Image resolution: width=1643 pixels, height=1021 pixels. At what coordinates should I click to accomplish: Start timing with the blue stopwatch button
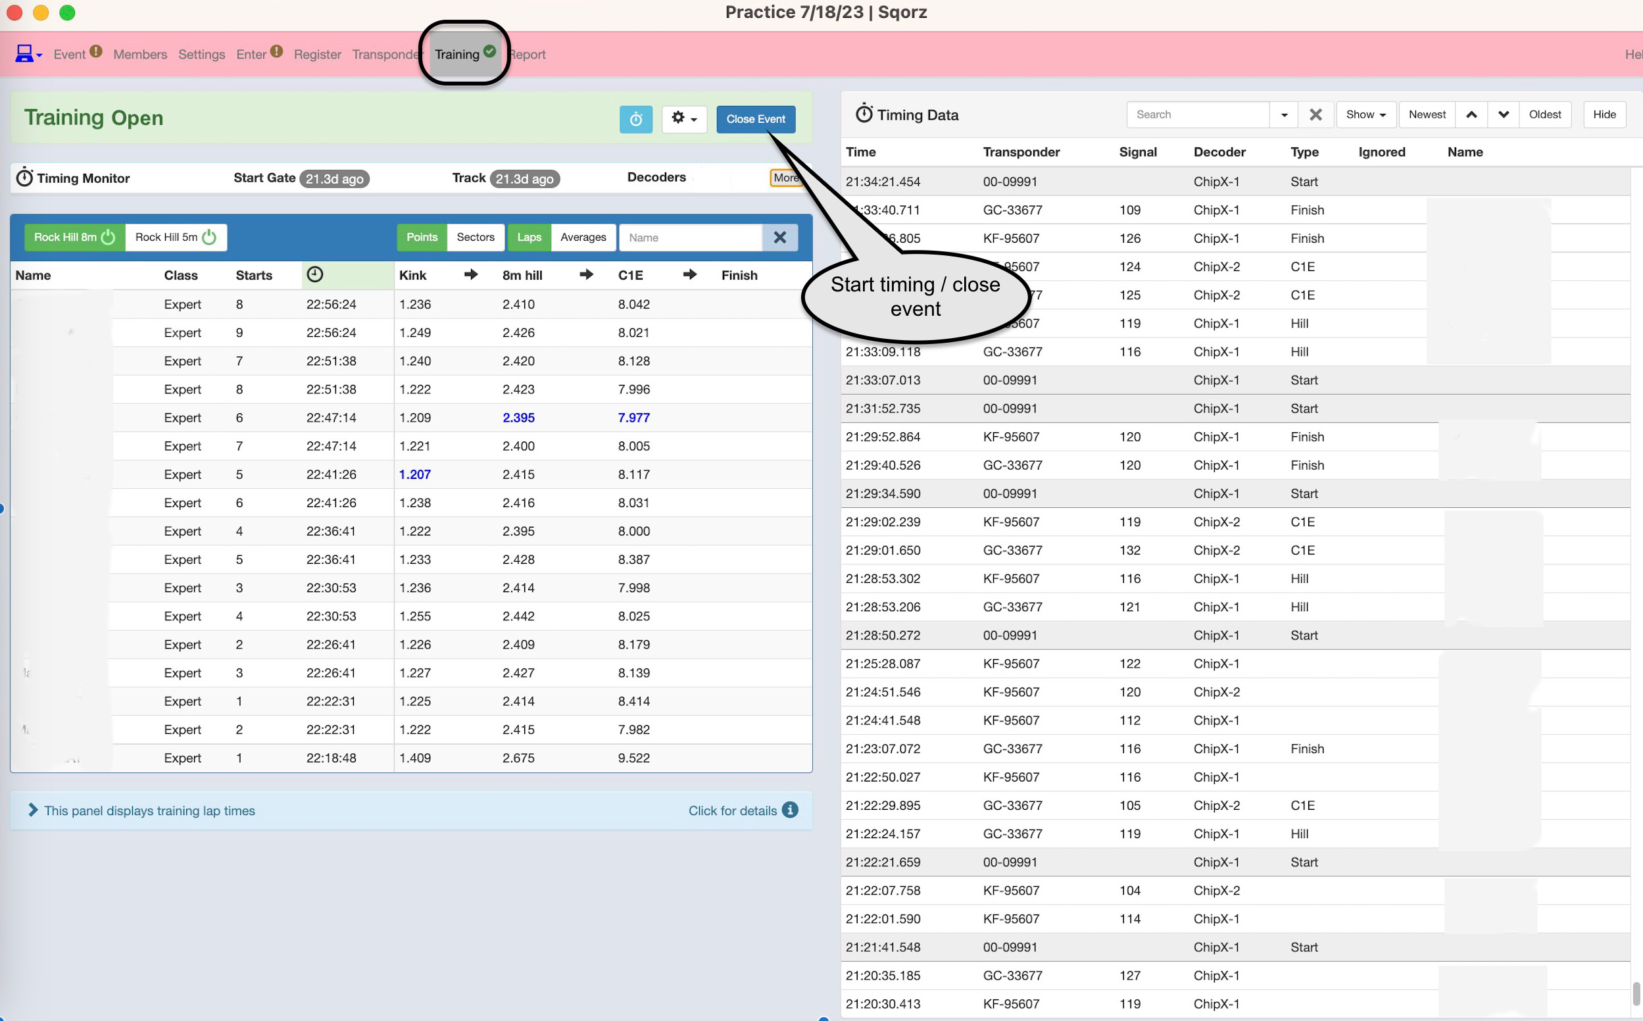pyautogui.click(x=636, y=119)
